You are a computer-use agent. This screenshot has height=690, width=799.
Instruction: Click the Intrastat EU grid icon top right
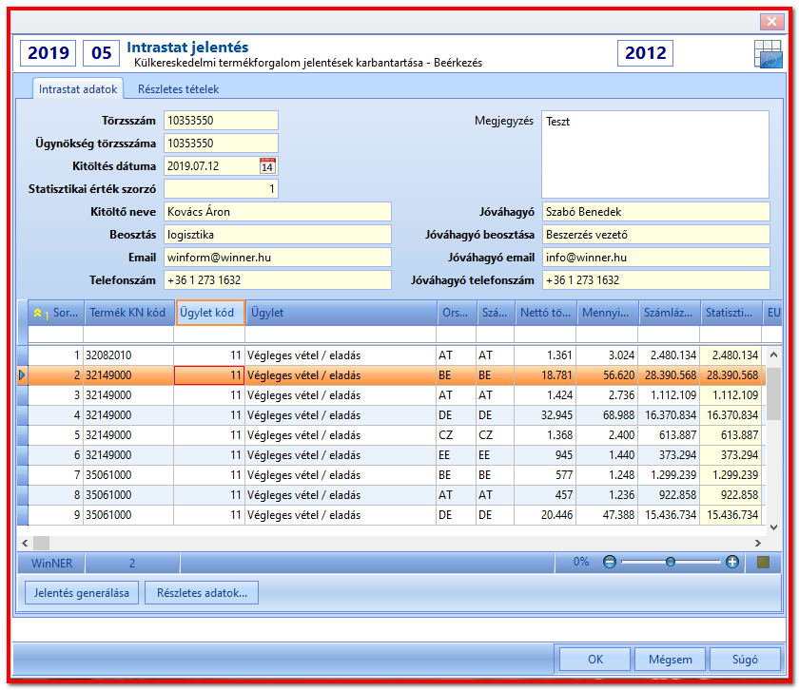tap(768, 54)
